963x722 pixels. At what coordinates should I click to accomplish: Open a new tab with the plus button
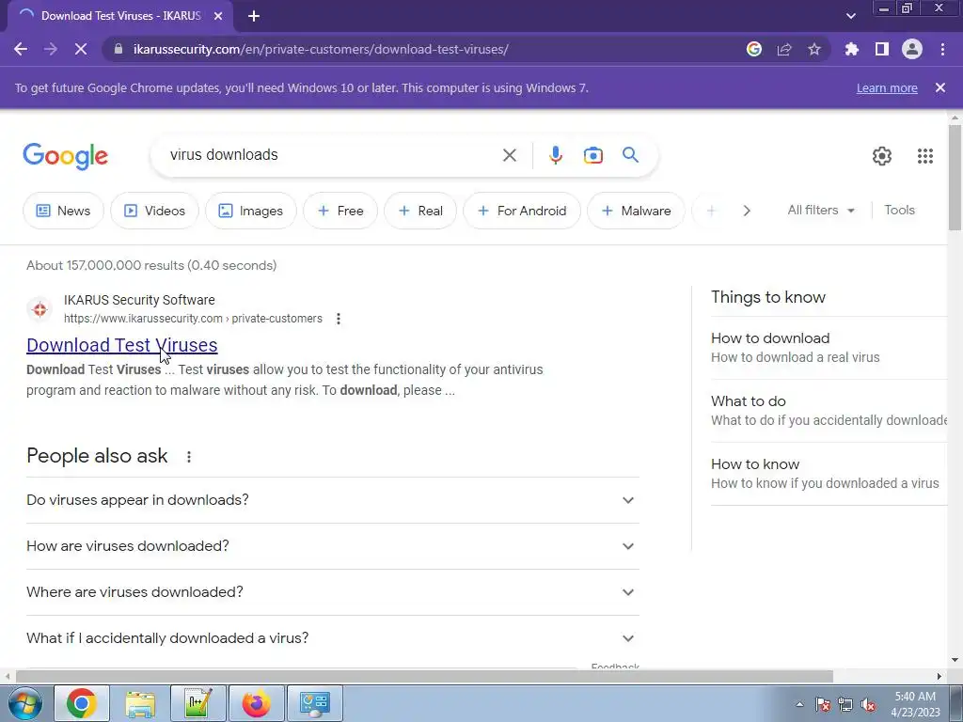pos(254,16)
